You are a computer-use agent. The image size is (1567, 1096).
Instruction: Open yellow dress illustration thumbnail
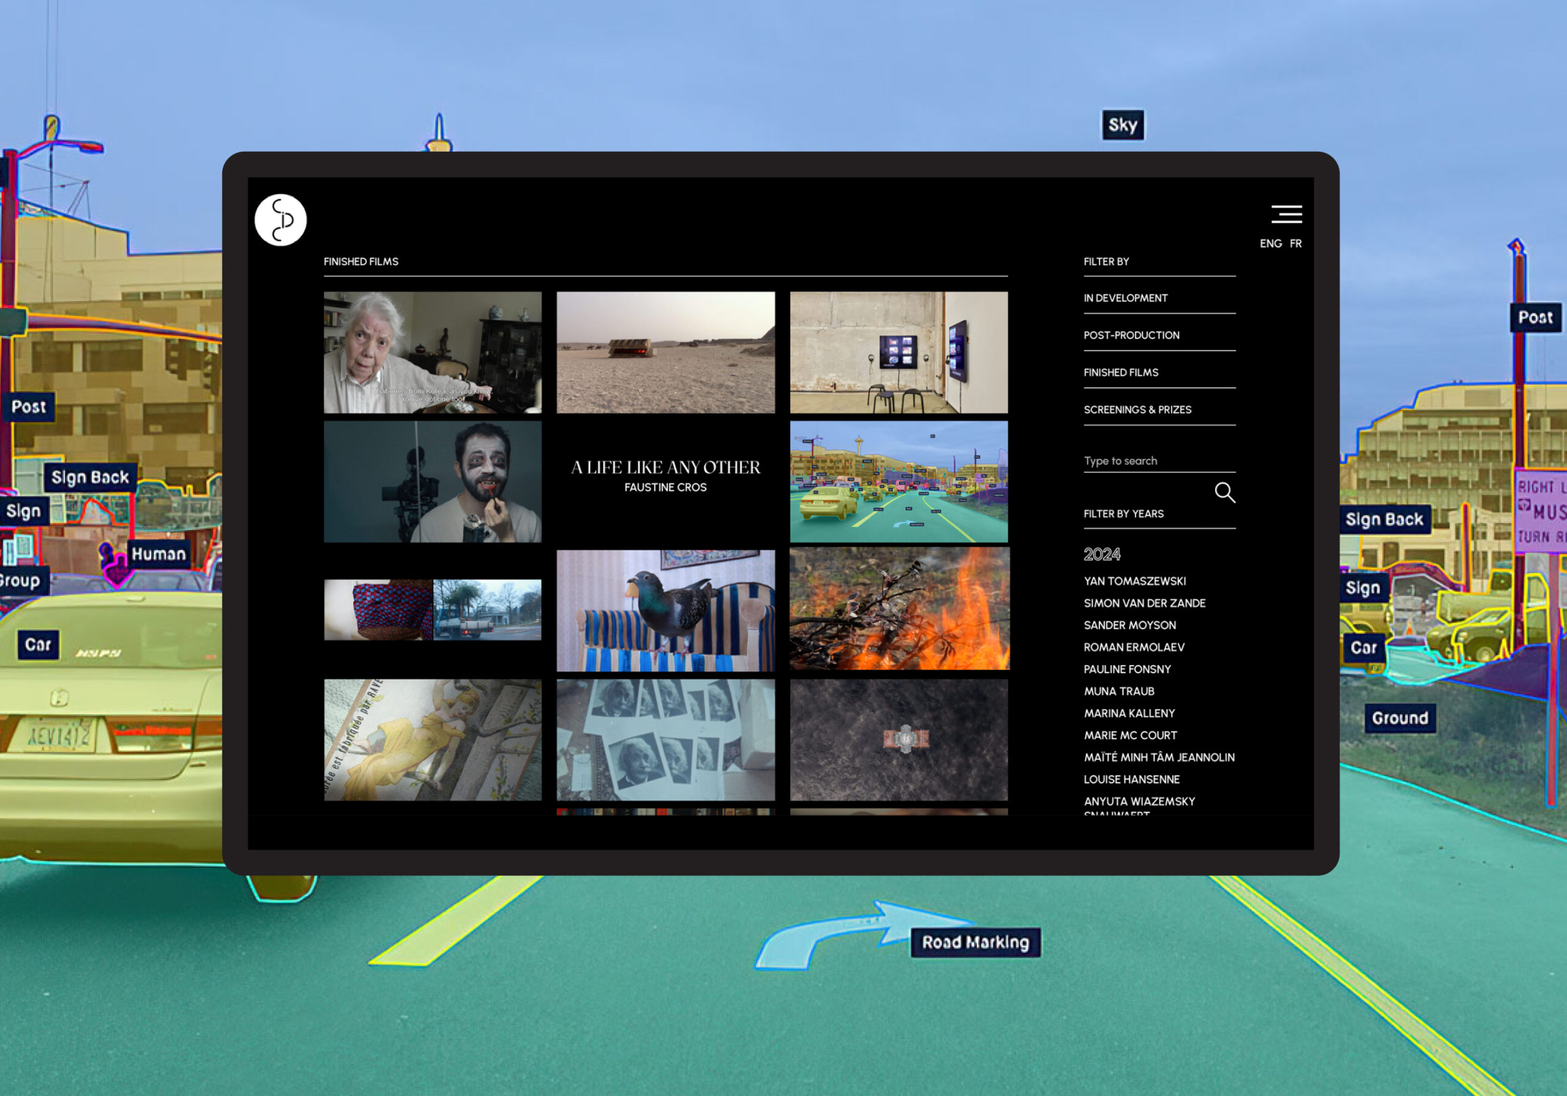click(433, 740)
